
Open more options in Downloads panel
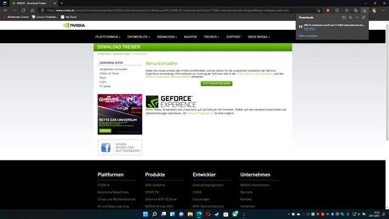[357, 18]
